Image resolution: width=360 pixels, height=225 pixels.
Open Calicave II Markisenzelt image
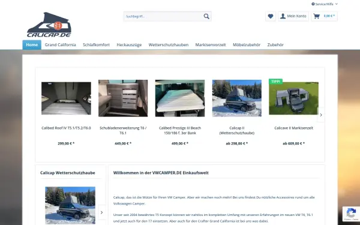[x=293, y=98]
